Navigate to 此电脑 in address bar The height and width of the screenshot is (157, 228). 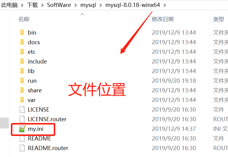pyautogui.click(x=9, y=5)
